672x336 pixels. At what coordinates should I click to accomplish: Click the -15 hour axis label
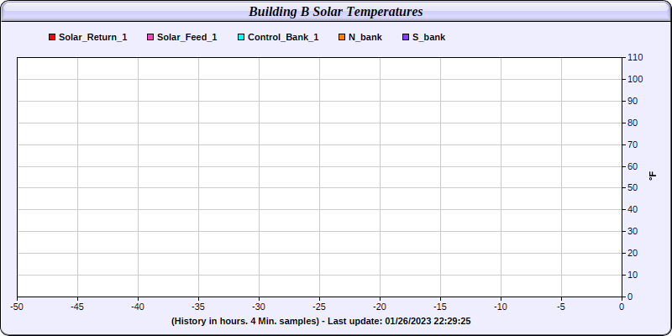click(440, 307)
